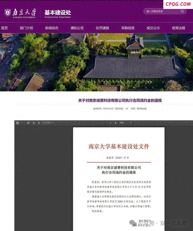
Task: Zoom in the PDF with plus button
Action: pos(116,123)
